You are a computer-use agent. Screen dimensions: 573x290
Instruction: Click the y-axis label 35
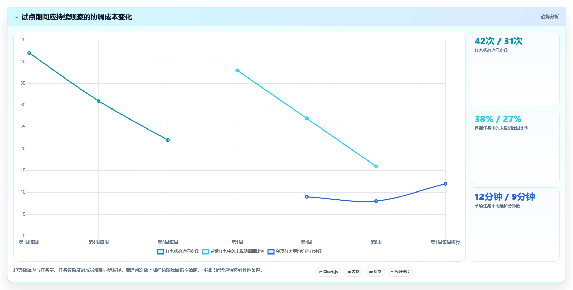pyautogui.click(x=23, y=83)
